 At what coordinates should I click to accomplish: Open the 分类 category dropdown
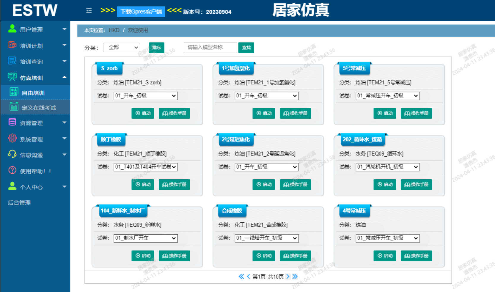(121, 47)
